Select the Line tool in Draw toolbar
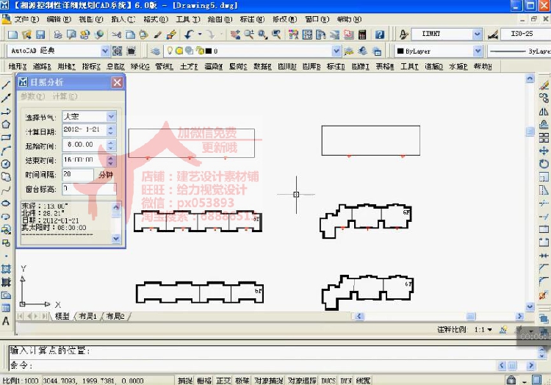Viewport: 551px width, 385px height. pyautogui.click(x=6, y=84)
